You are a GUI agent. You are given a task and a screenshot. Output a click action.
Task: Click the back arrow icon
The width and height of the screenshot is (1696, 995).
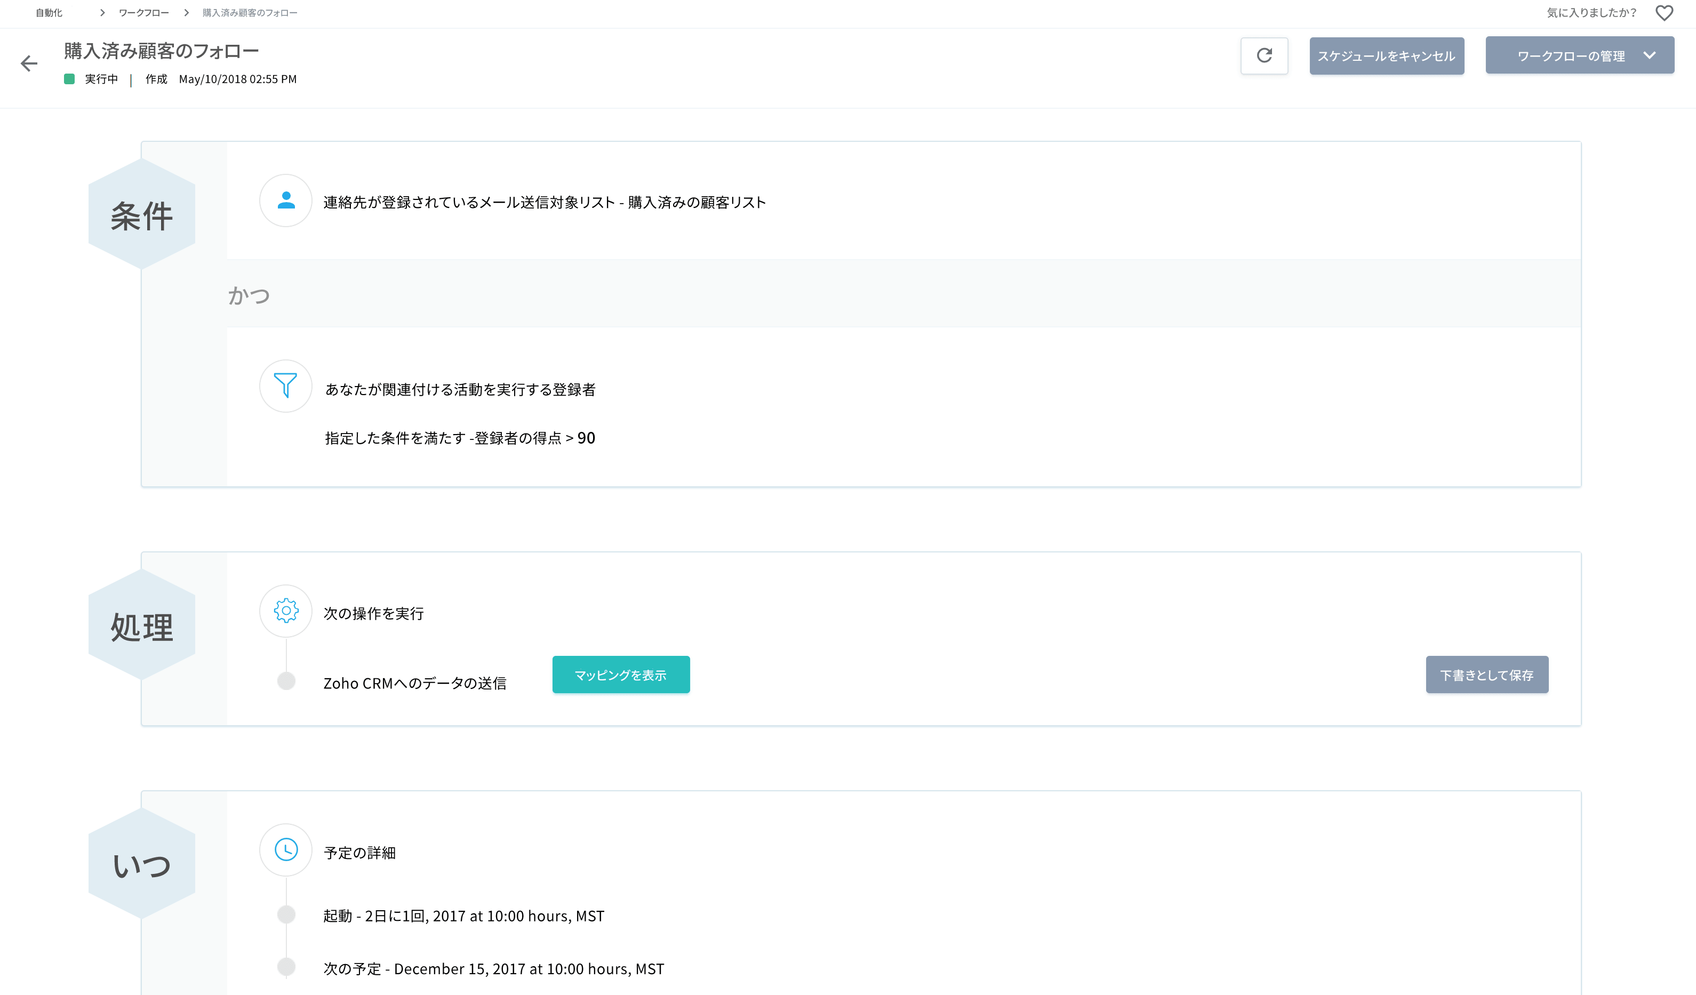(29, 63)
